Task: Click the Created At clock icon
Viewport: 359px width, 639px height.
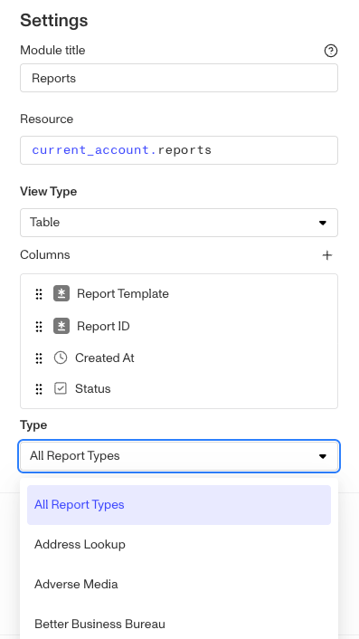Action: (x=61, y=358)
